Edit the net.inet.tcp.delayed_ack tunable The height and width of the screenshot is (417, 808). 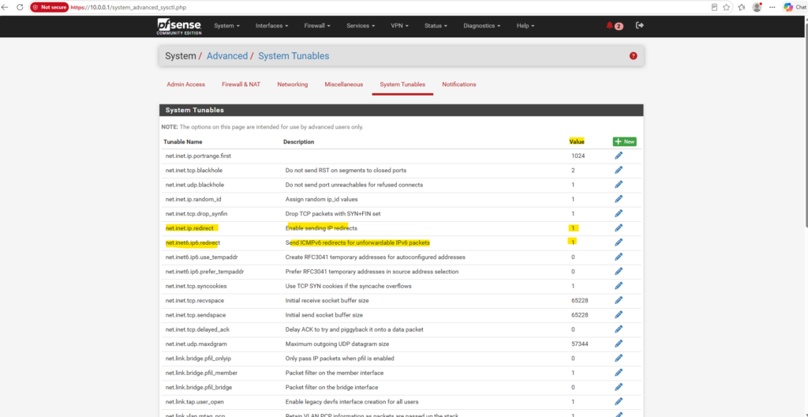(x=619, y=329)
